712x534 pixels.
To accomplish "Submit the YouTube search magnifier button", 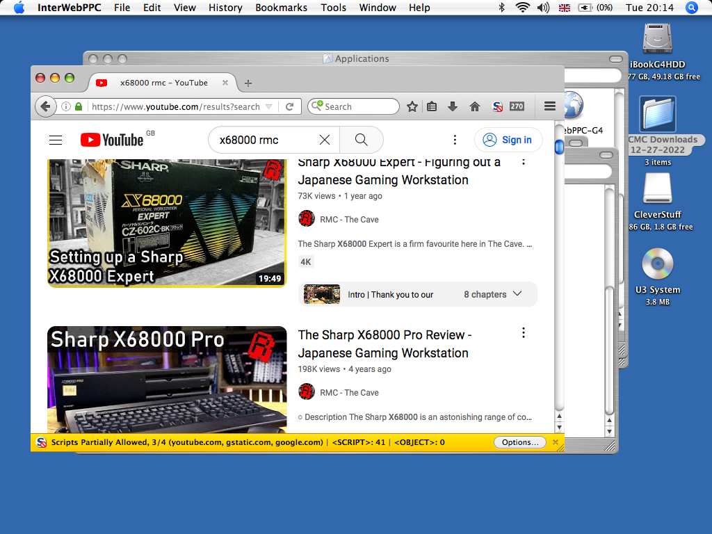I will pos(361,140).
